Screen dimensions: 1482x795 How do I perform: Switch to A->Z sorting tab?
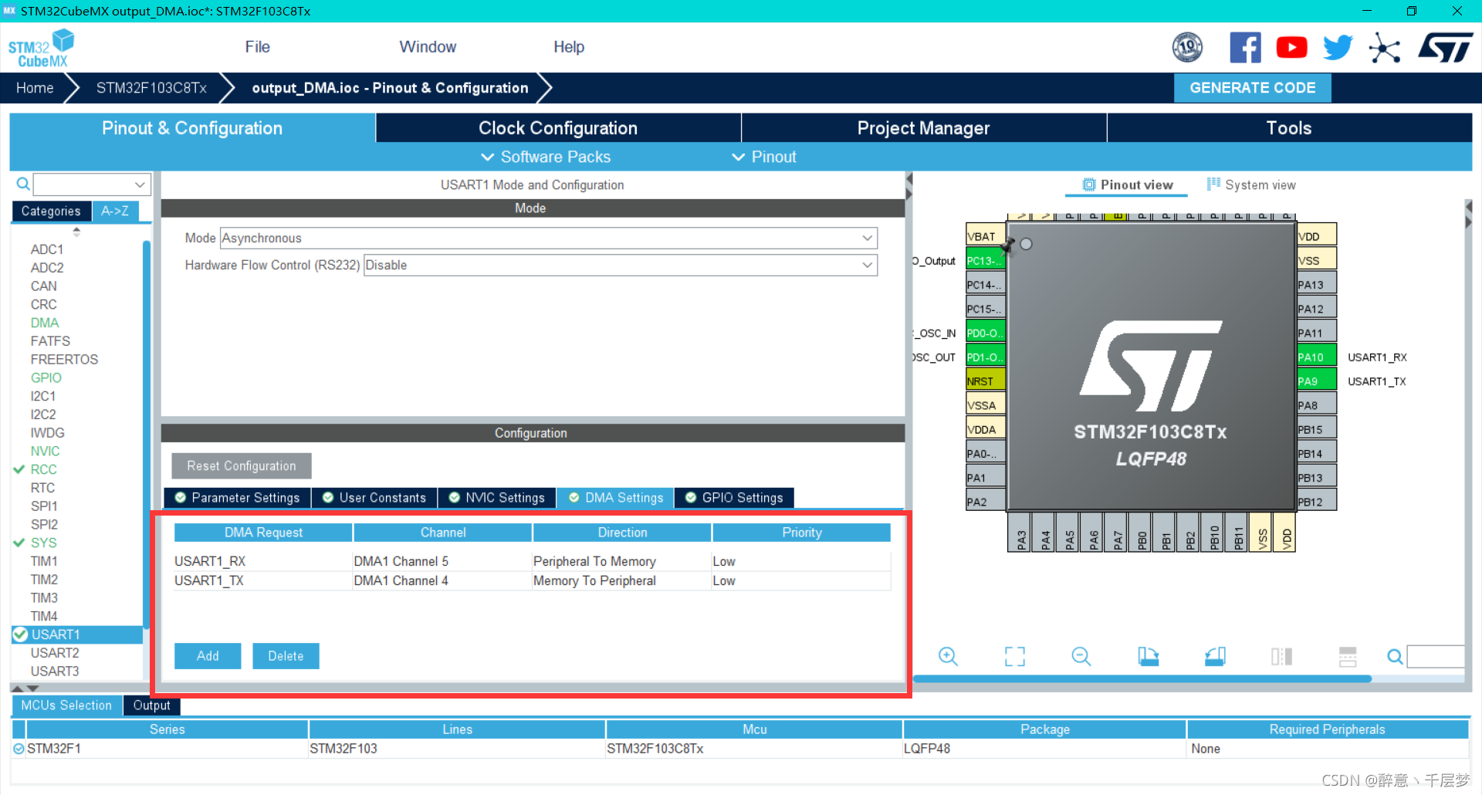pos(115,211)
